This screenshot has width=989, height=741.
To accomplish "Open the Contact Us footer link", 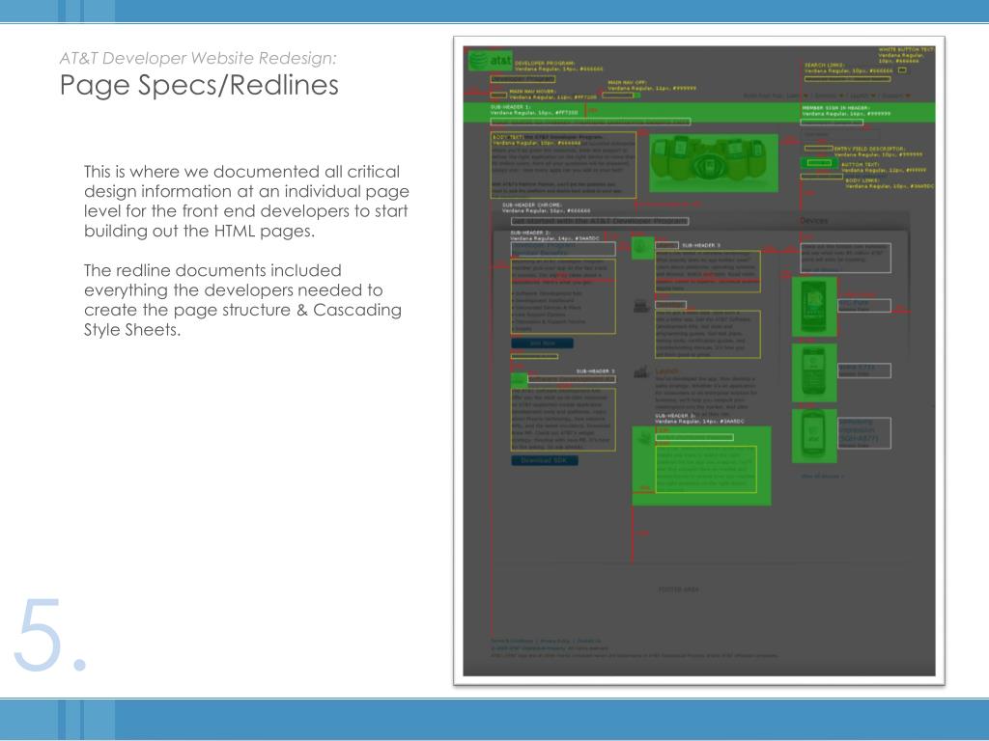I will point(589,641).
